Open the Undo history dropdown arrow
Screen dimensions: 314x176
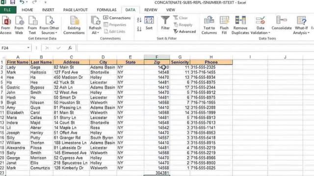coord(26,2)
